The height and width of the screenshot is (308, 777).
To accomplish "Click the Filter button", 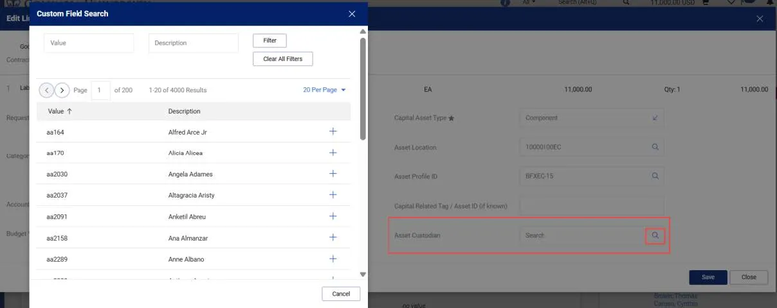I will (270, 40).
